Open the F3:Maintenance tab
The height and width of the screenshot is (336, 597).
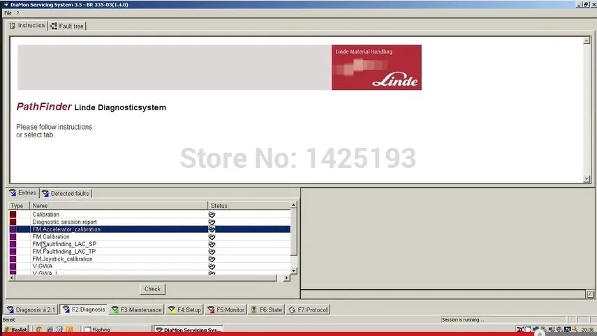[137, 310]
